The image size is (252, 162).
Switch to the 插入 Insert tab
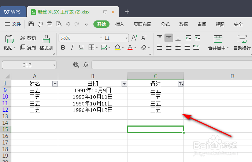[119, 24]
